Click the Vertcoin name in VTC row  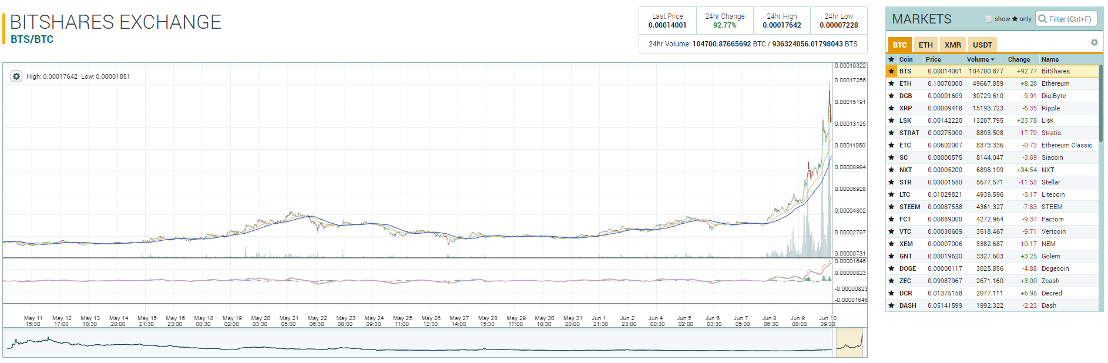1053,231
